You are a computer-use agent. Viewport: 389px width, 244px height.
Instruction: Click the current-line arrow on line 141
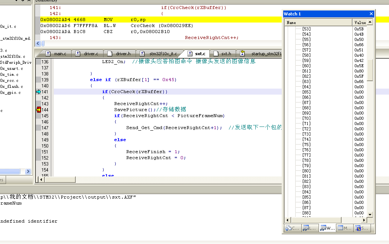pyautogui.click(x=38, y=92)
